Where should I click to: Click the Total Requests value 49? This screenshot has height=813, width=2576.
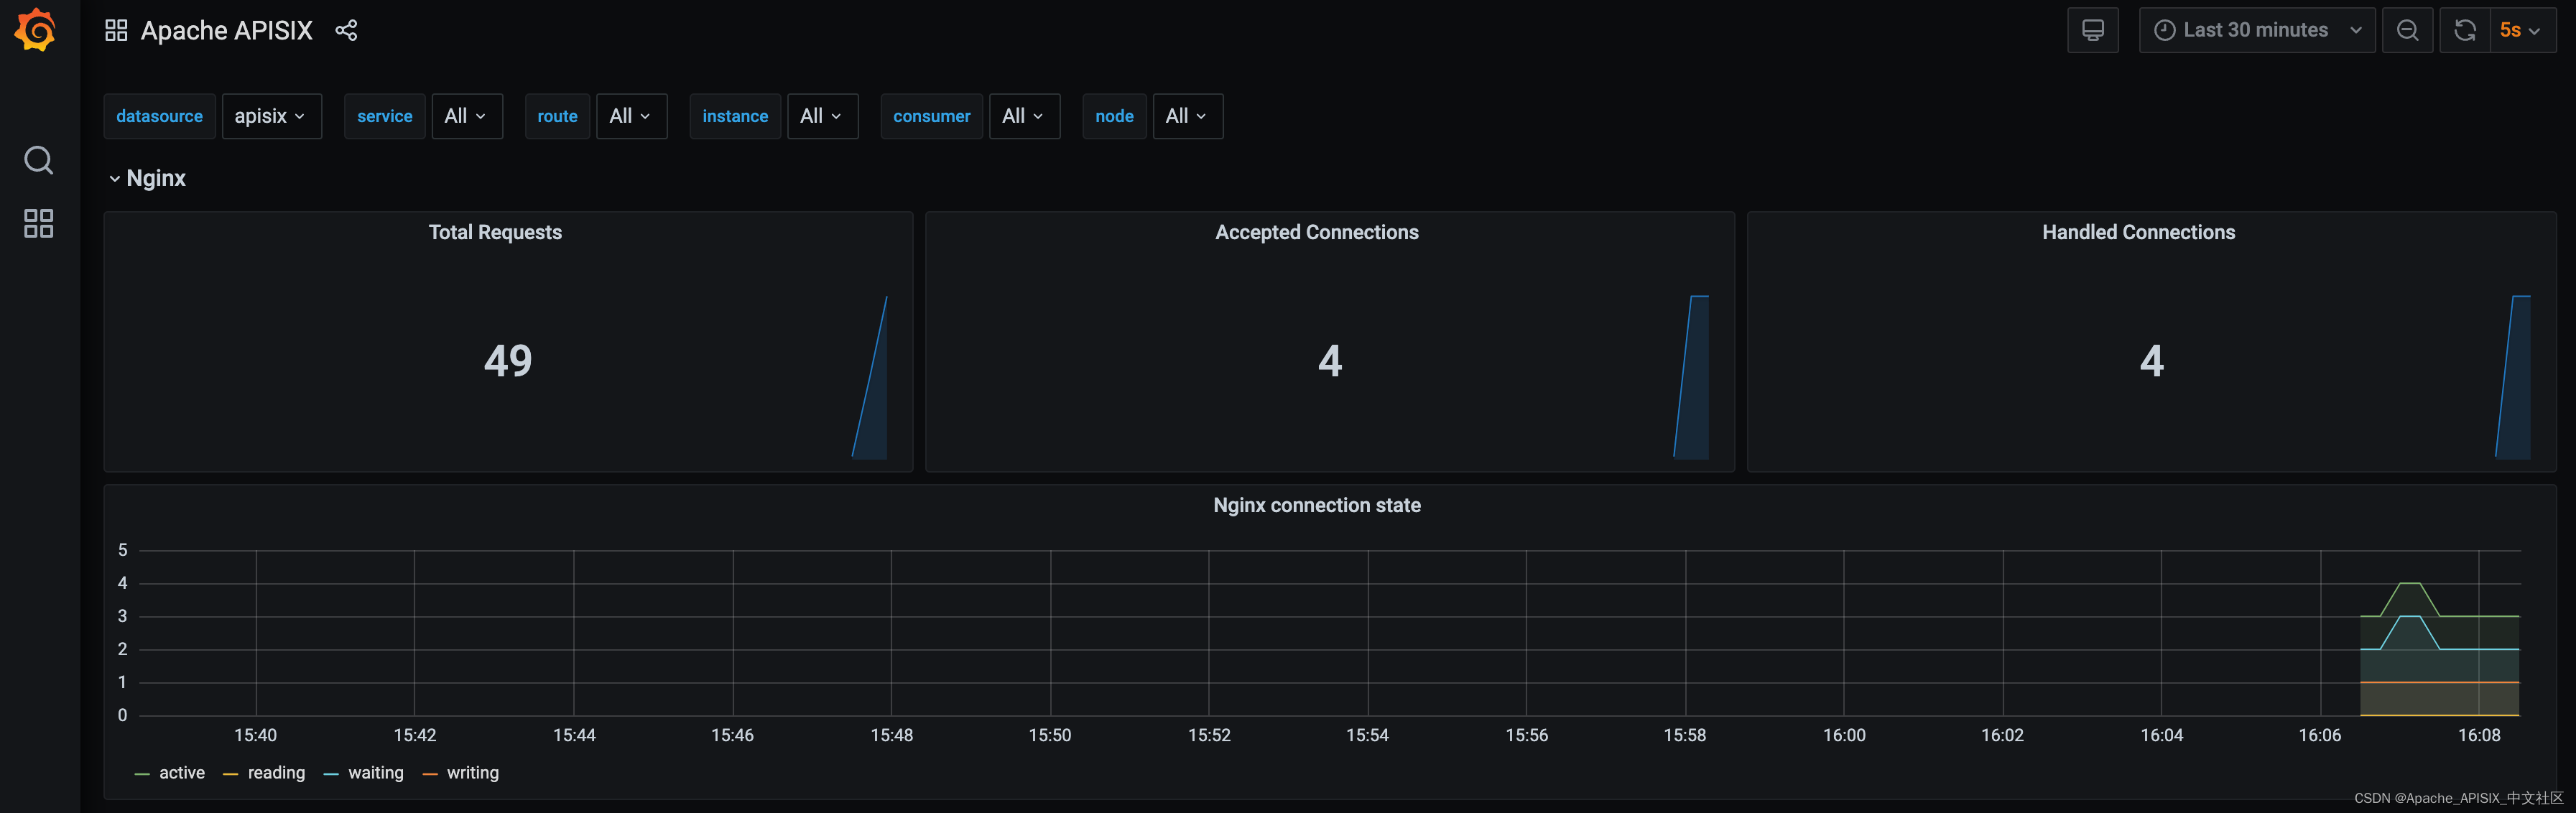[508, 360]
